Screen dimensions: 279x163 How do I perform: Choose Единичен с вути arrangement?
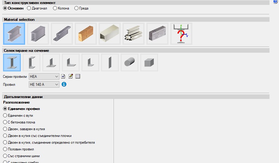[18, 116]
